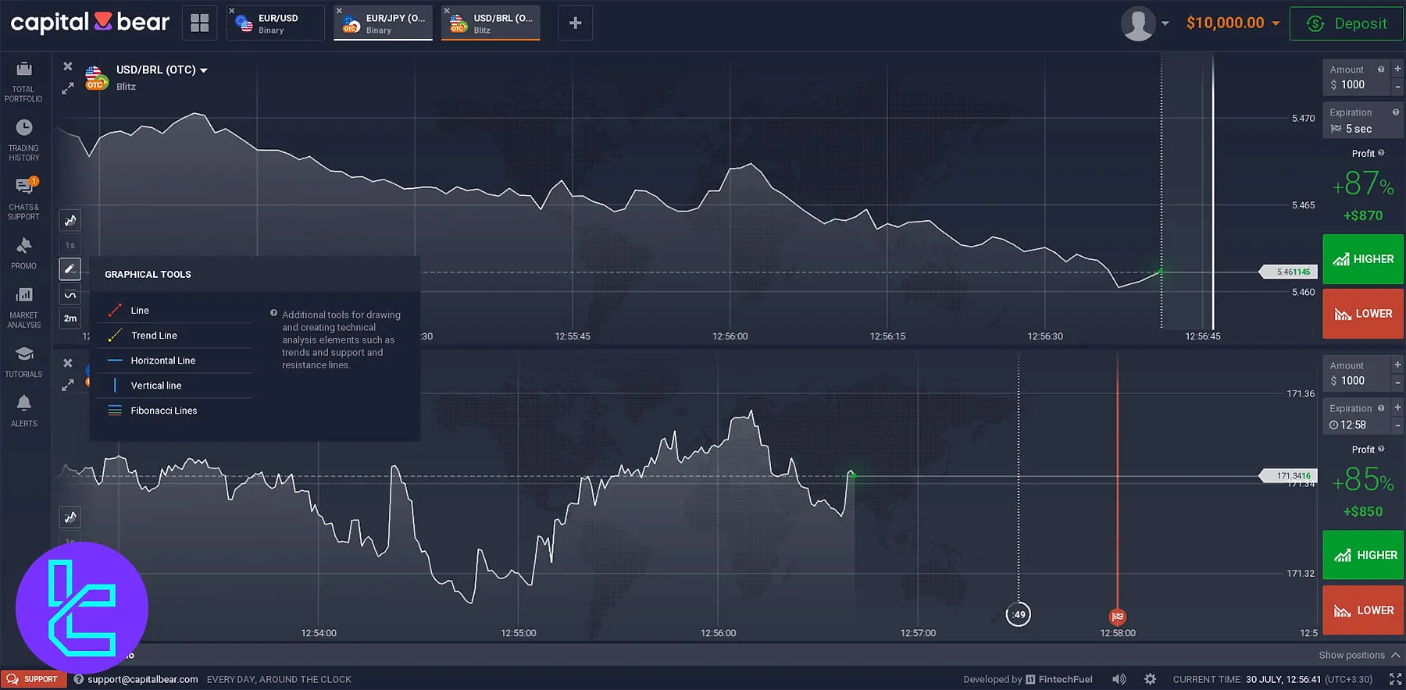Close the EUR/USD tab
Image resolution: width=1406 pixels, height=690 pixels.
click(232, 11)
